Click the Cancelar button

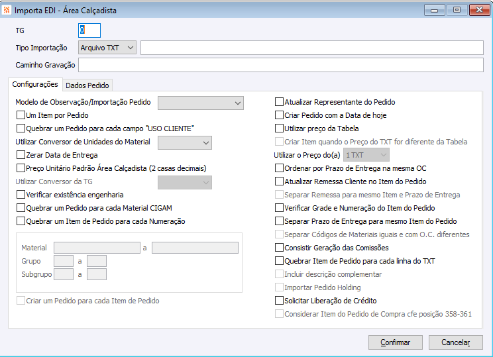pyautogui.click(x=456, y=342)
